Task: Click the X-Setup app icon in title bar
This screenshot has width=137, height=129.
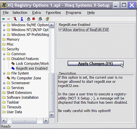Action: click(4, 5)
